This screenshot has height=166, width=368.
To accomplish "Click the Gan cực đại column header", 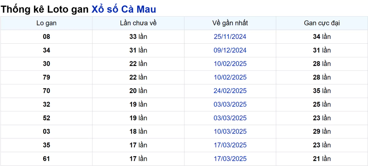I will point(322,23).
